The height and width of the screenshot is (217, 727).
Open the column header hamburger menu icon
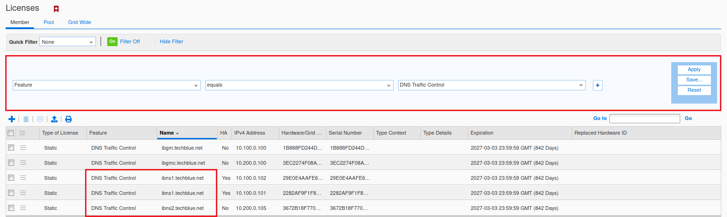pyautogui.click(x=22, y=133)
